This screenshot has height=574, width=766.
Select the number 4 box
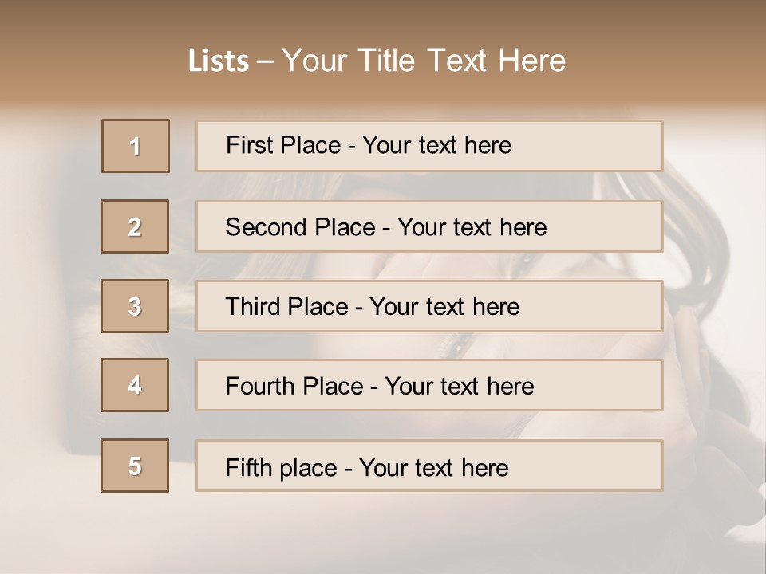135,385
